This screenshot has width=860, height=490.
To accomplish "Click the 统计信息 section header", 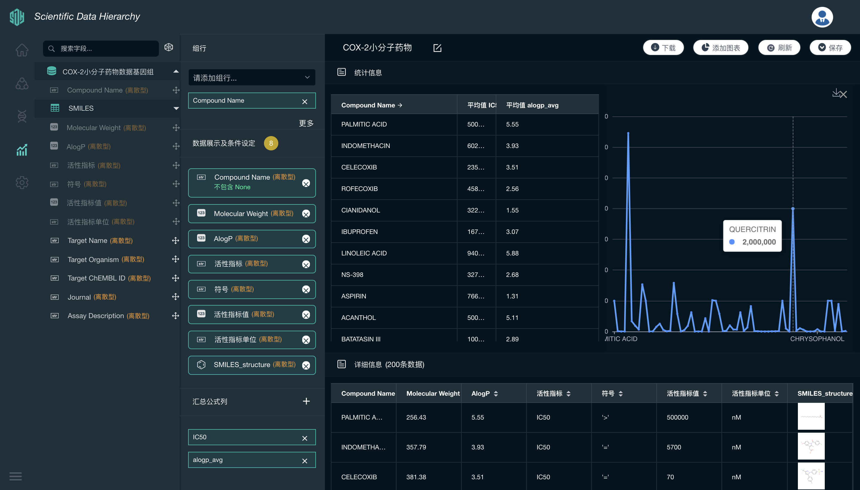I will [x=368, y=72].
